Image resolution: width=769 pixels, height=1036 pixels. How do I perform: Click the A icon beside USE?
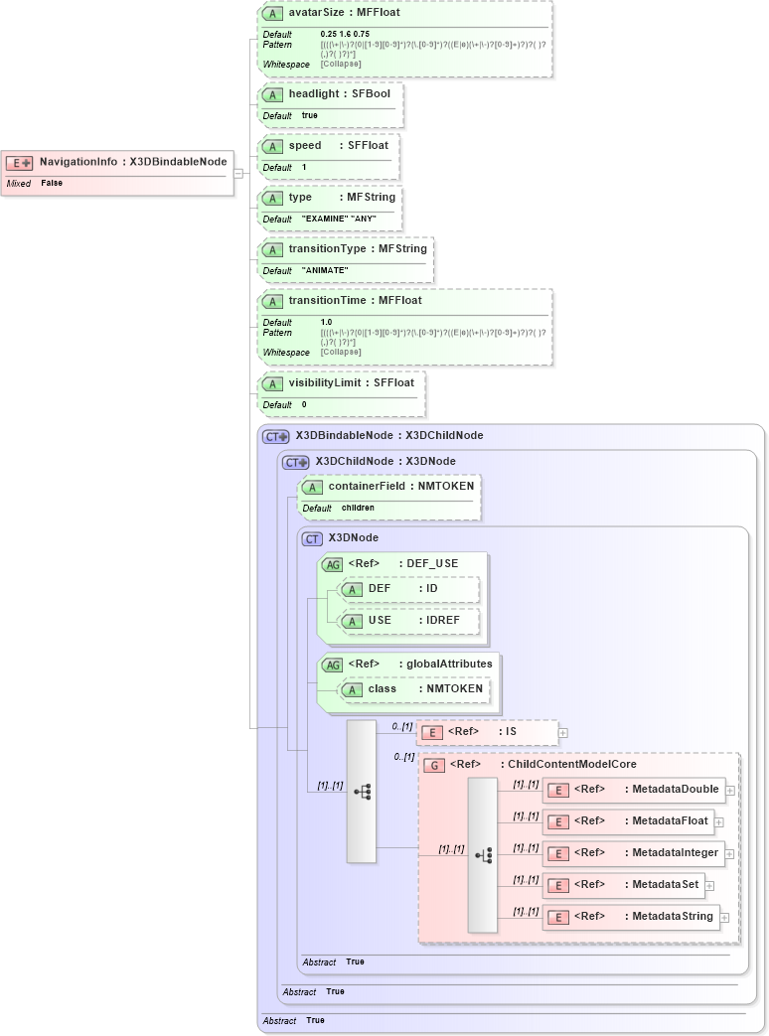[x=352, y=622]
